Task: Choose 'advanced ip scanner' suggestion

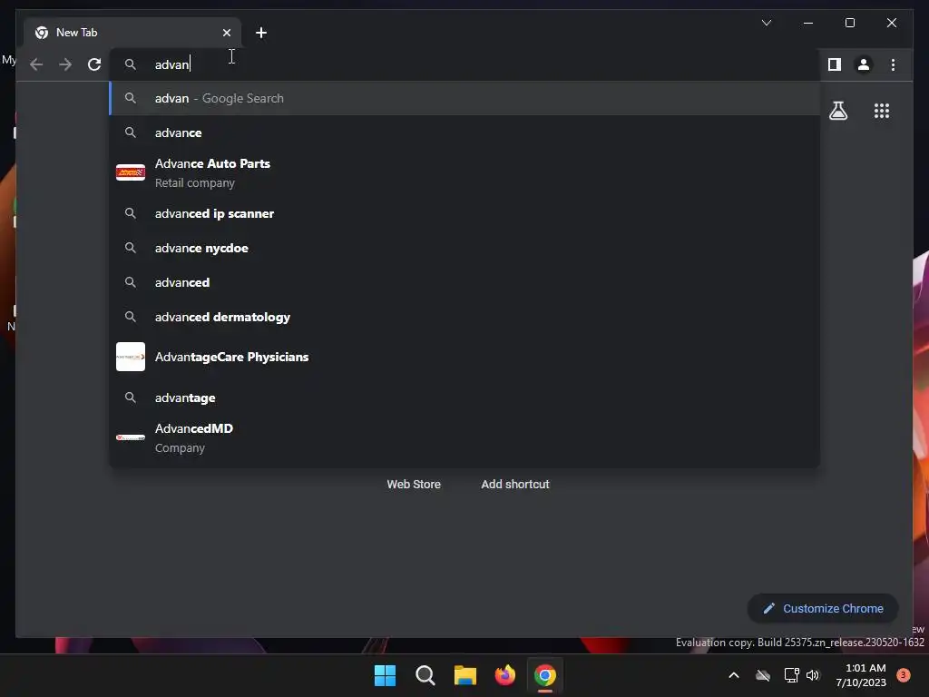Action: click(465, 213)
